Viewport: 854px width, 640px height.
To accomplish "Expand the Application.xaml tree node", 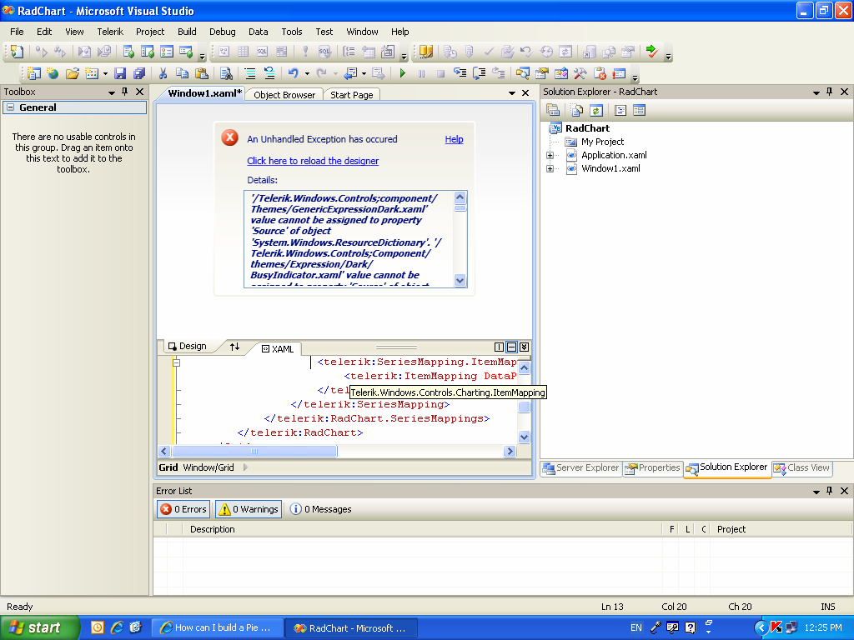I will tap(550, 156).
